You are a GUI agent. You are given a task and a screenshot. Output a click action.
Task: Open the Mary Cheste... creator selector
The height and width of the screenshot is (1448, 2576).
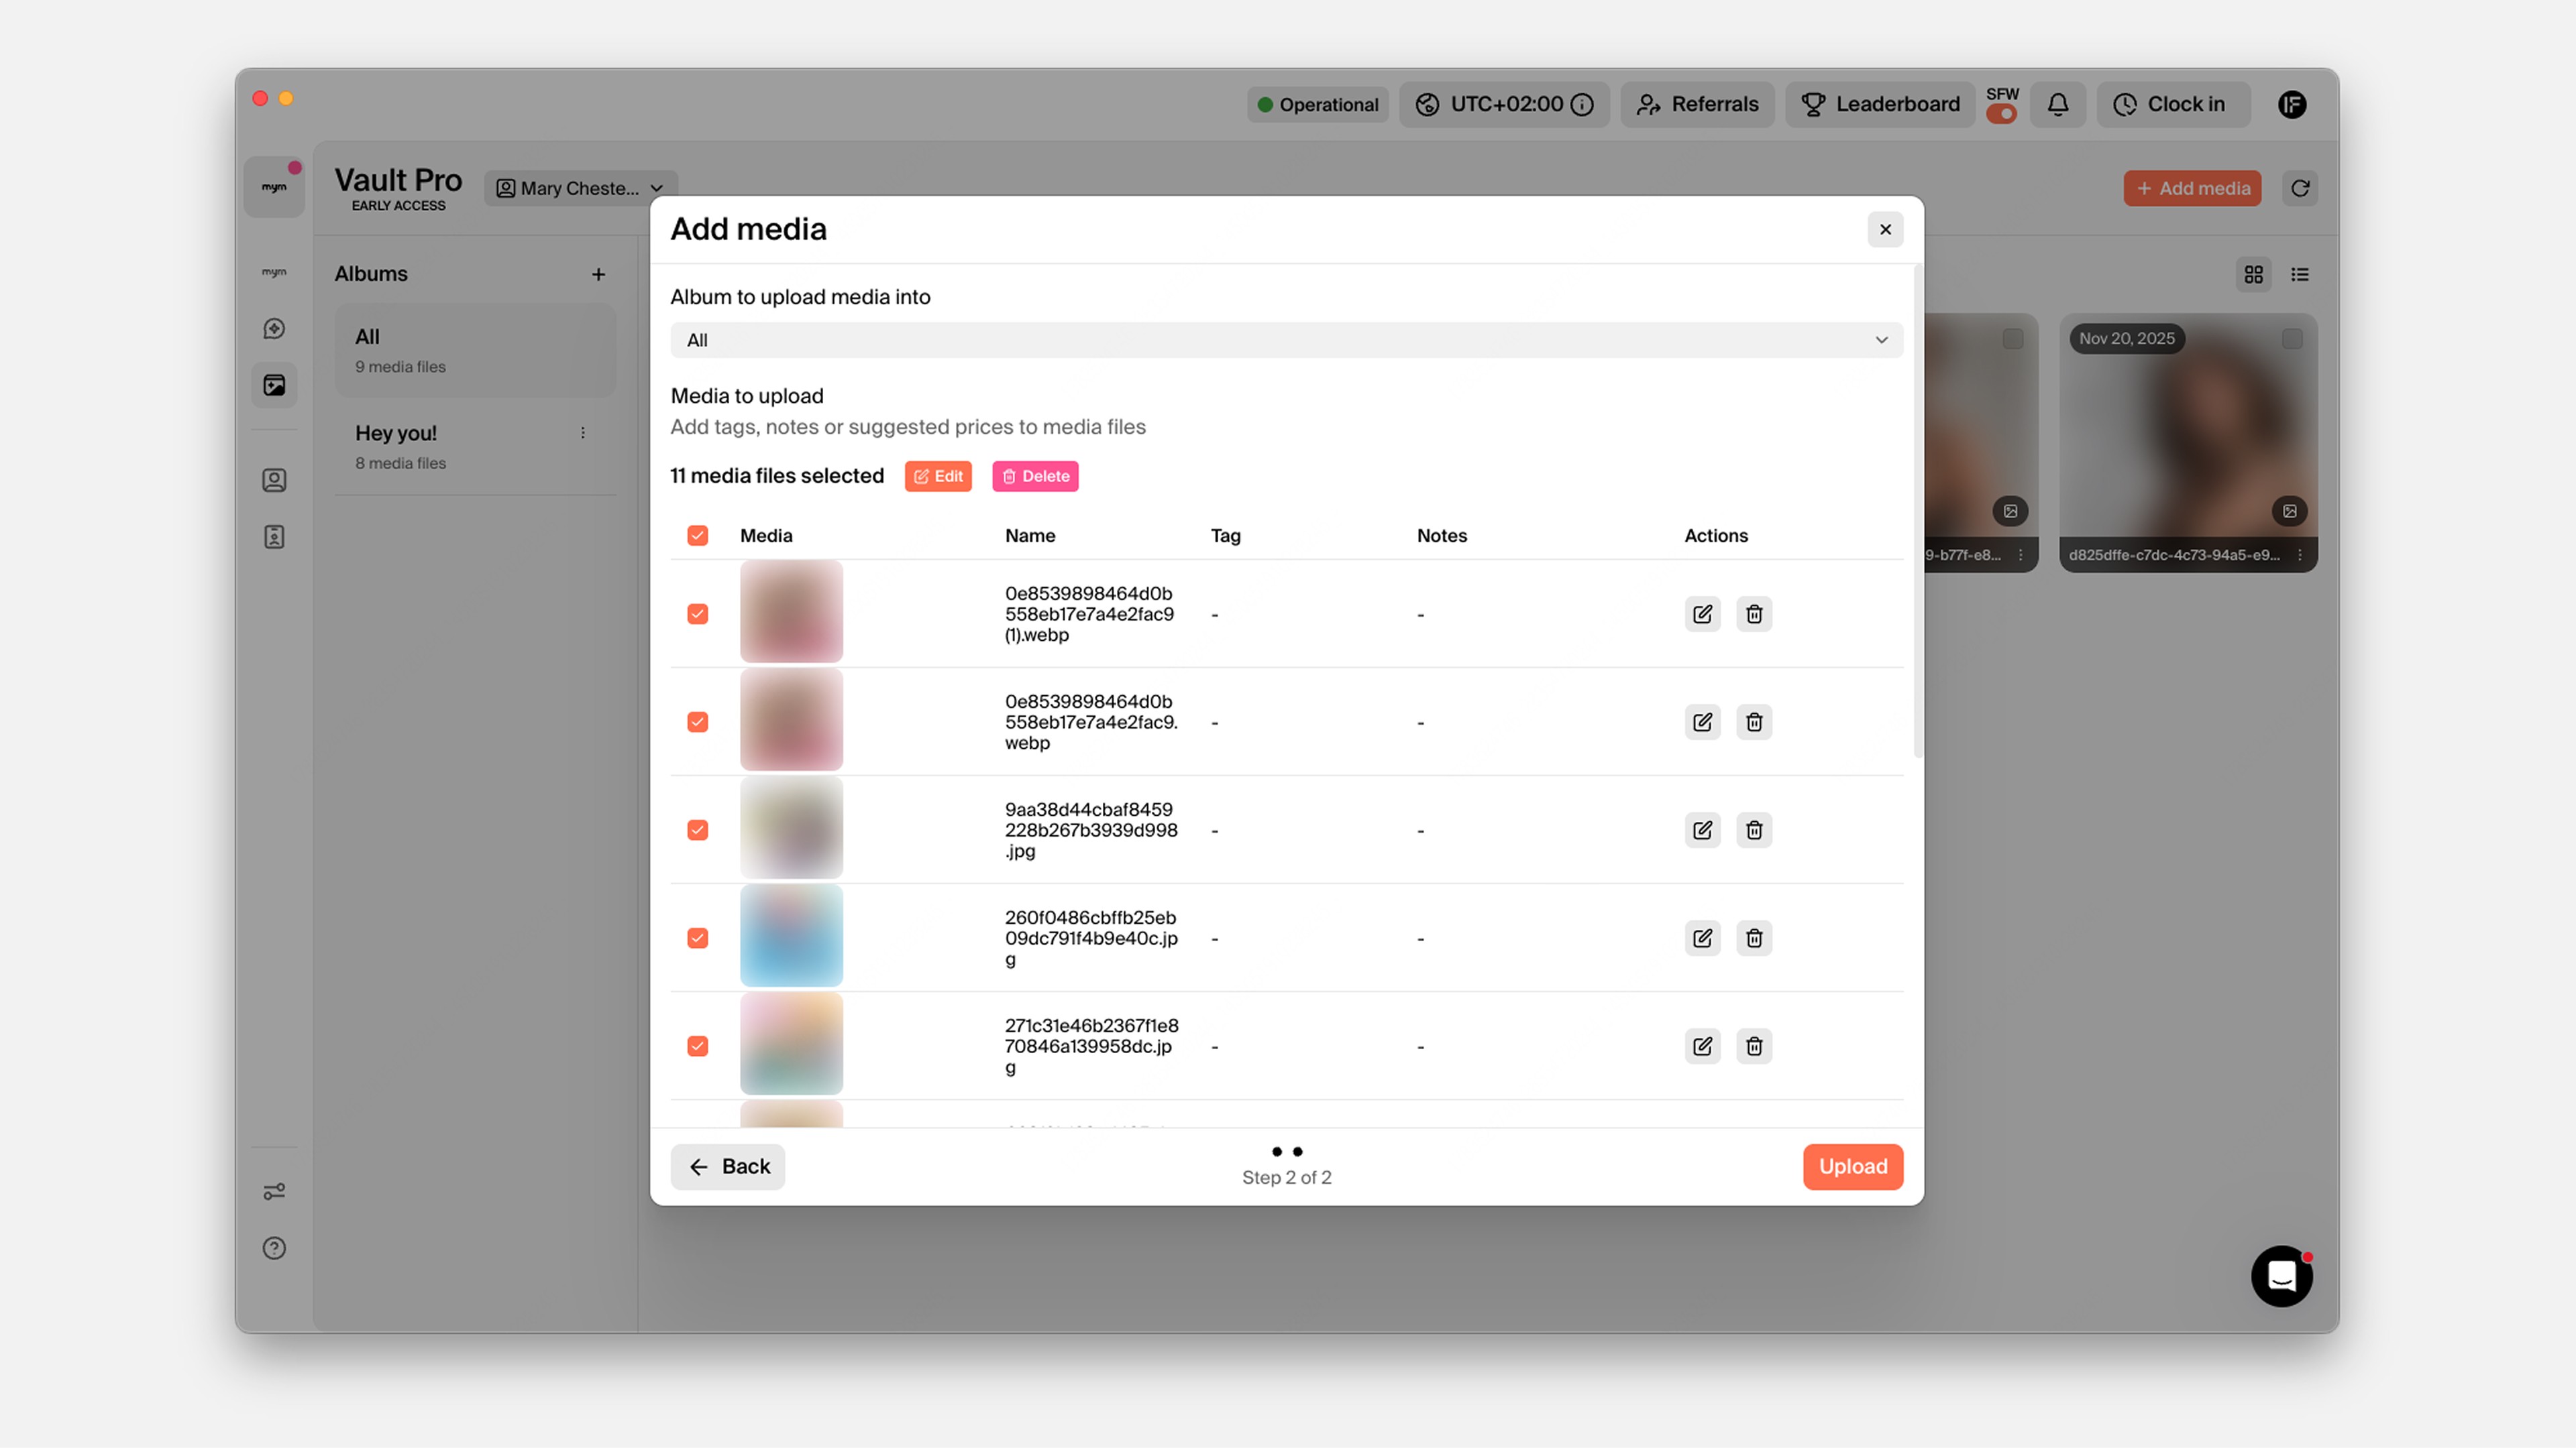(581, 188)
